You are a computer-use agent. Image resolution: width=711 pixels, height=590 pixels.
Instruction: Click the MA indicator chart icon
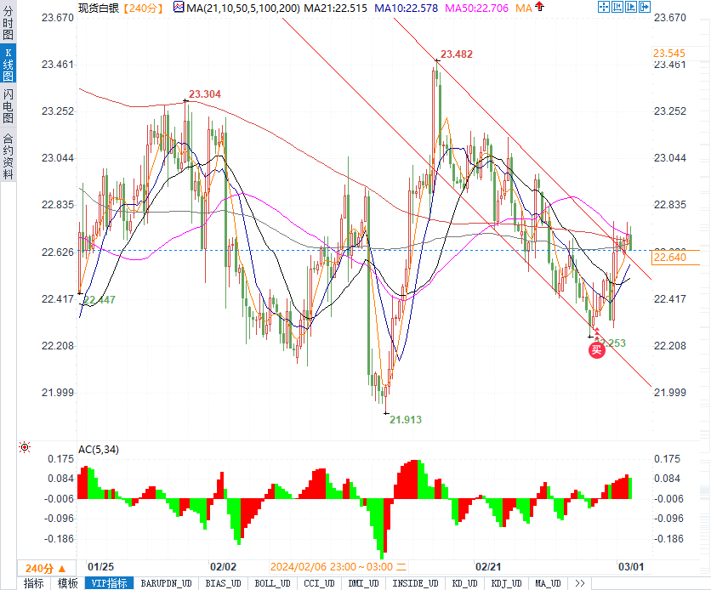[178, 8]
